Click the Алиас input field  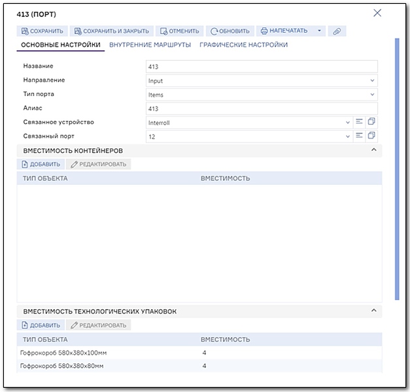tap(262, 108)
